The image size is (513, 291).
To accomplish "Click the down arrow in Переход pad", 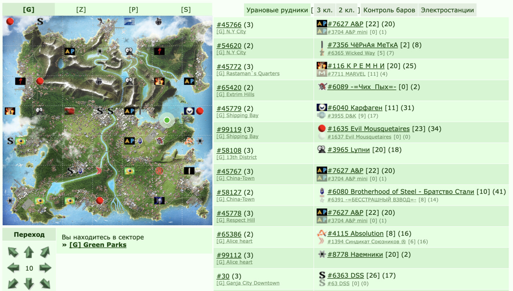I will [29, 283].
